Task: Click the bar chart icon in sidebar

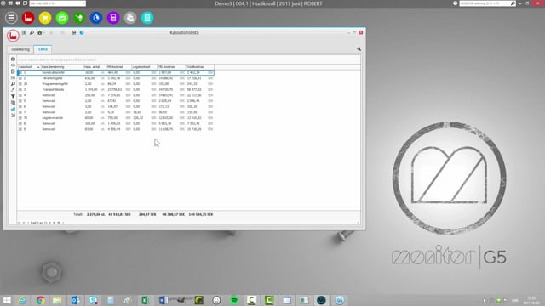Action: pyautogui.click(x=13, y=109)
